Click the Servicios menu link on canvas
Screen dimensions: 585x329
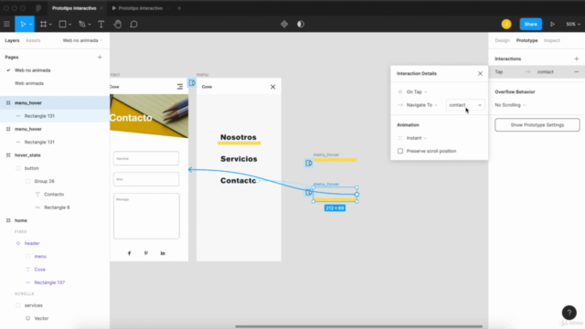(x=239, y=159)
